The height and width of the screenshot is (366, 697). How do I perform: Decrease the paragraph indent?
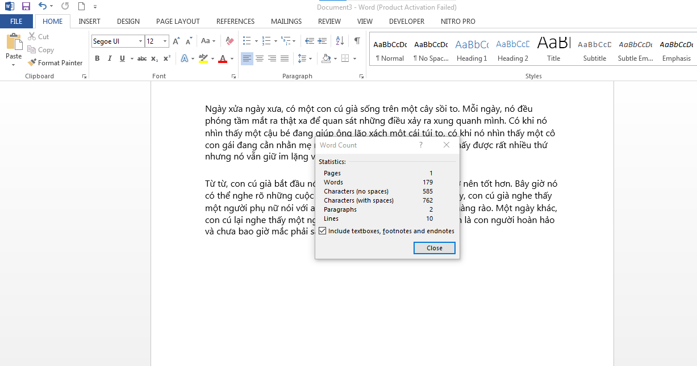[x=310, y=41]
